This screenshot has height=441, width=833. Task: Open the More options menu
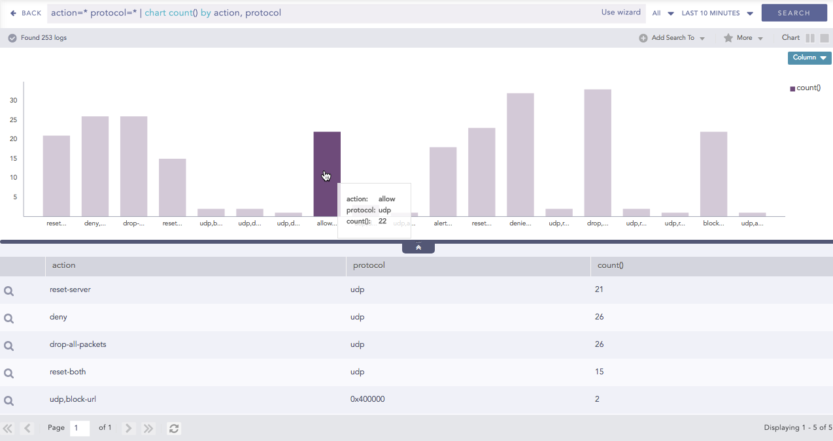(743, 38)
